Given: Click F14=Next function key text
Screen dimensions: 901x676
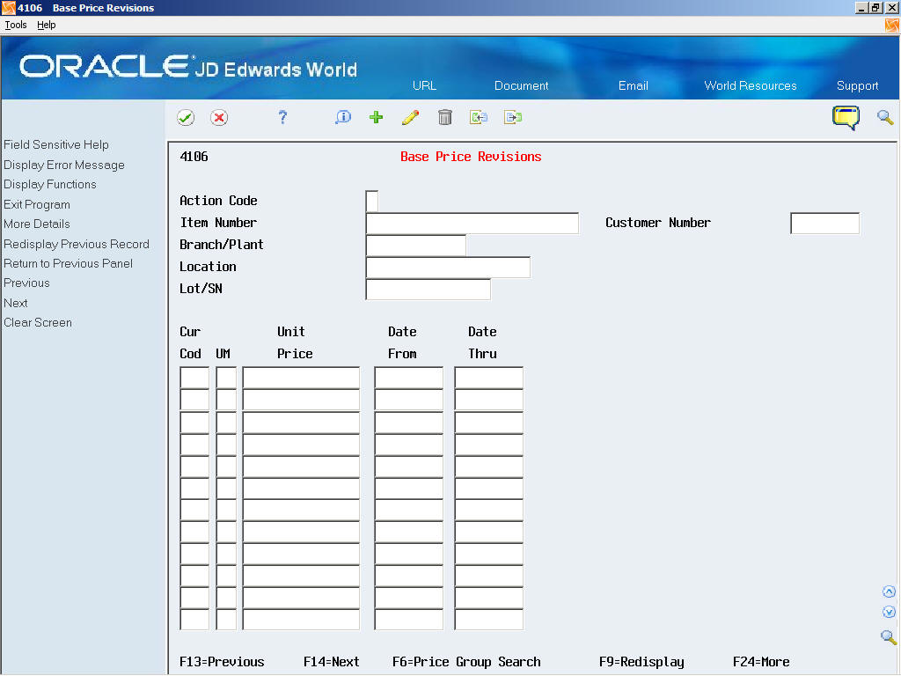Looking at the screenshot, I should tap(331, 662).
